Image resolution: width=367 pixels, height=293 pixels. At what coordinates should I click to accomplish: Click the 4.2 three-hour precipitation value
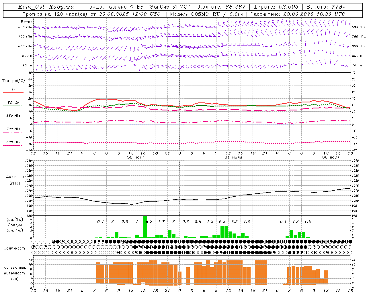point(295,221)
